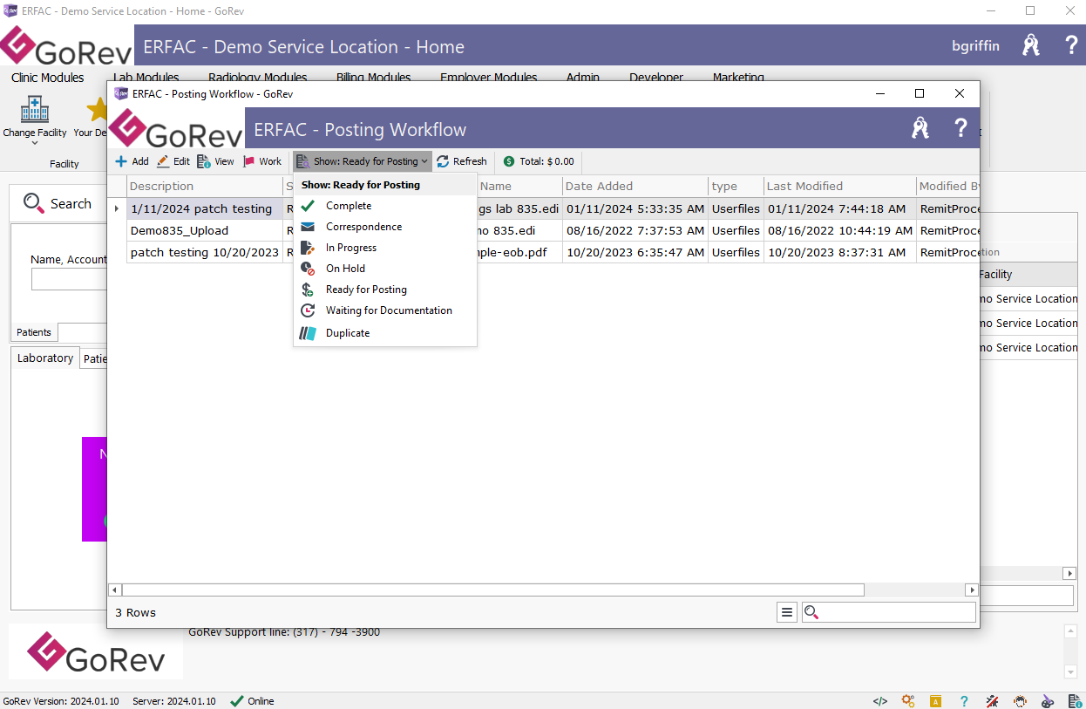Switch to the Laboratory tab in Home window
The height and width of the screenshot is (709, 1086).
point(45,358)
